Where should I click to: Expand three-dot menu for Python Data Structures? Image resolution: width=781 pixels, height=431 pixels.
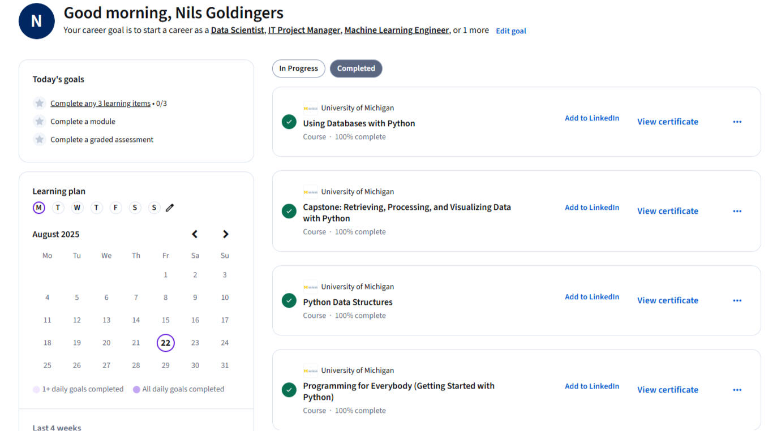[x=737, y=300]
